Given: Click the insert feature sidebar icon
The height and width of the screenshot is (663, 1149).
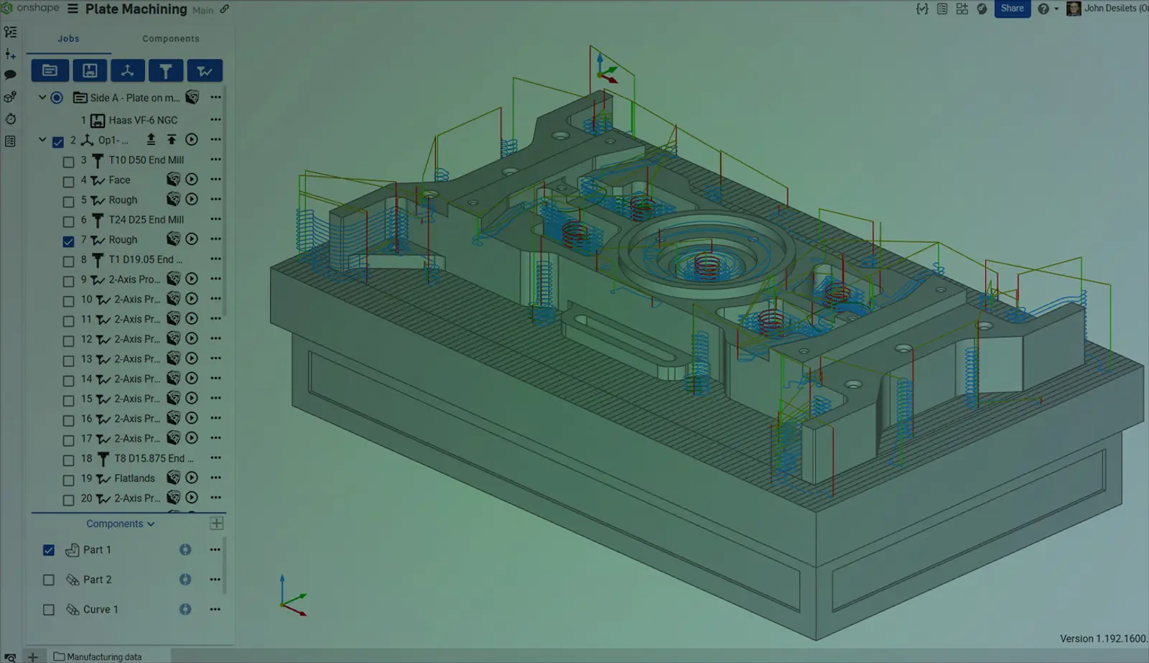Looking at the screenshot, I should tap(10, 54).
